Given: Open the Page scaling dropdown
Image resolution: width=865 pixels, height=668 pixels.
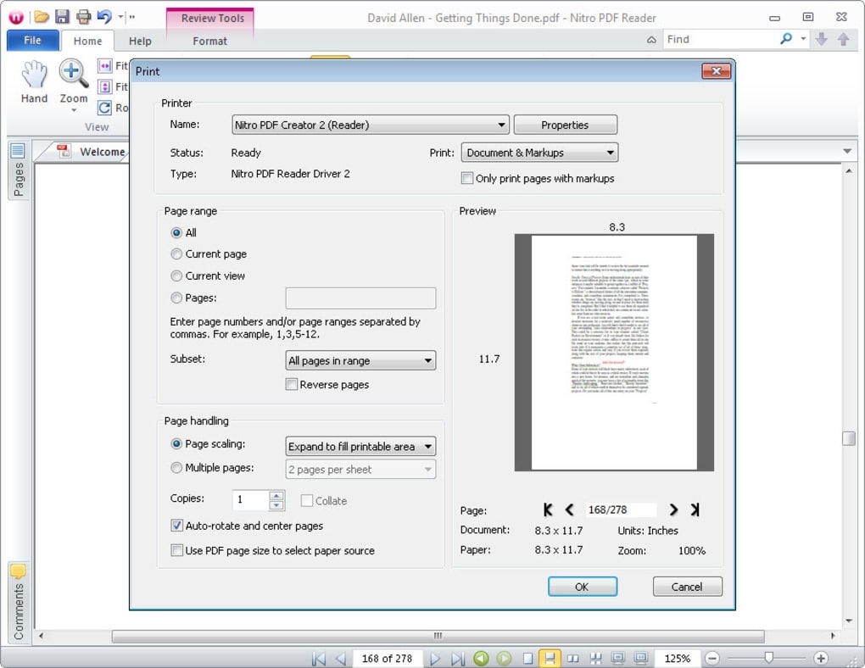Looking at the screenshot, I should (x=360, y=447).
